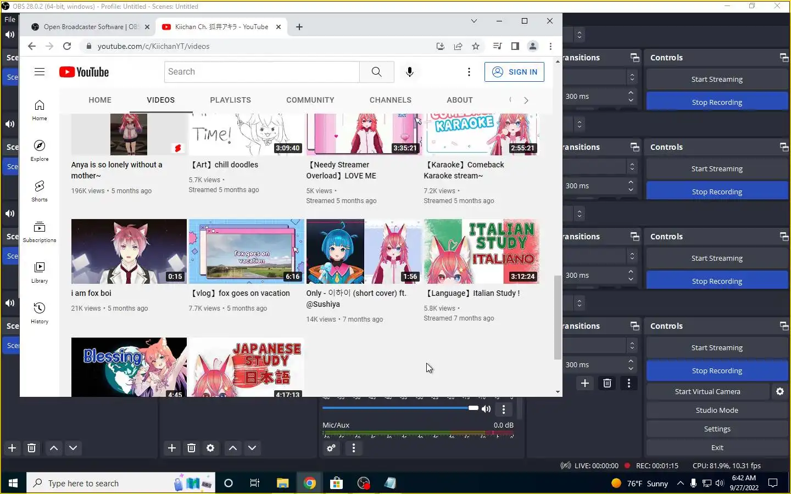Switch to Open Broadcaster Software browser tab
Viewport: 791px width, 494px height.
point(91,27)
